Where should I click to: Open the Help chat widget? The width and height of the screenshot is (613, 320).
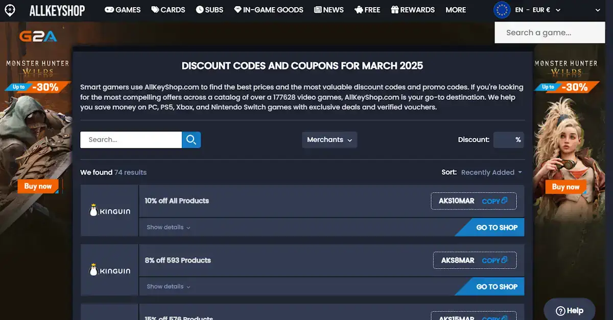click(x=569, y=310)
